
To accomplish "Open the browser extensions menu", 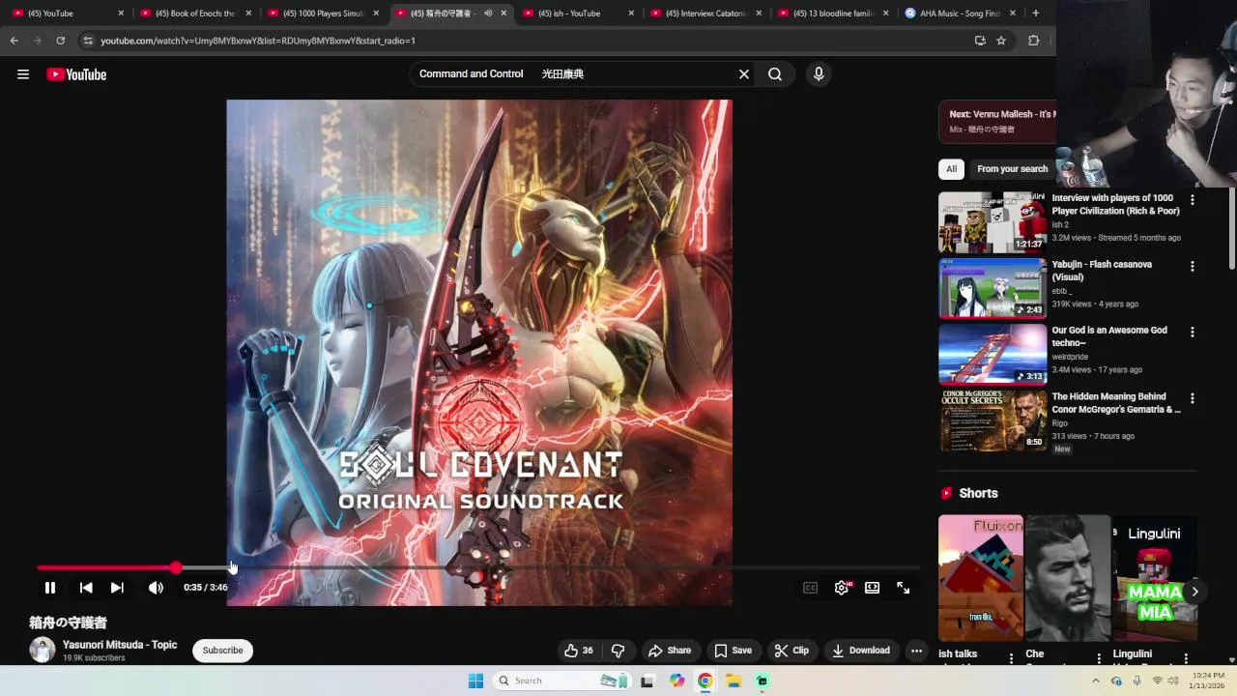I will point(1033,41).
